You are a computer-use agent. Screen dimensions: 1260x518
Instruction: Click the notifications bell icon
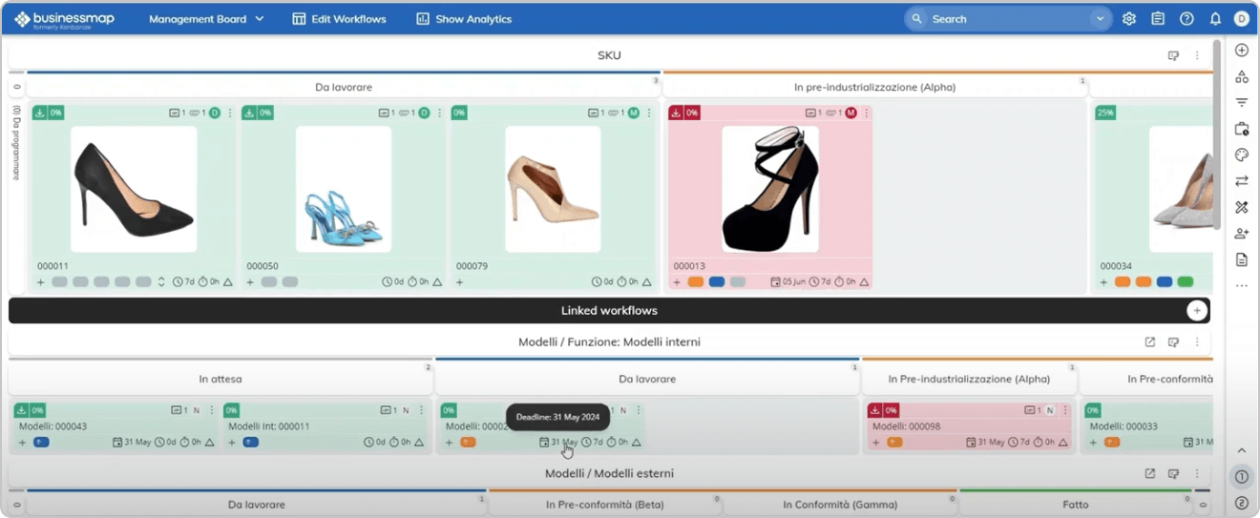1215,19
